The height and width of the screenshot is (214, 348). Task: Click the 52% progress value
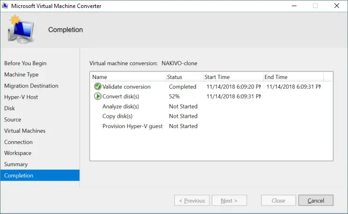tap(174, 97)
